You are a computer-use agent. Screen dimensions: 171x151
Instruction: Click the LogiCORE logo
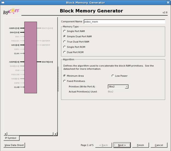tap(11, 11)
